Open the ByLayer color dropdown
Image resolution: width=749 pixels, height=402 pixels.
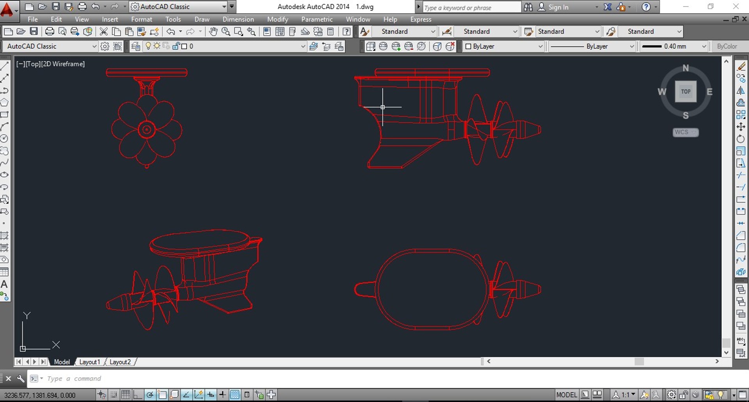point(540,46)
